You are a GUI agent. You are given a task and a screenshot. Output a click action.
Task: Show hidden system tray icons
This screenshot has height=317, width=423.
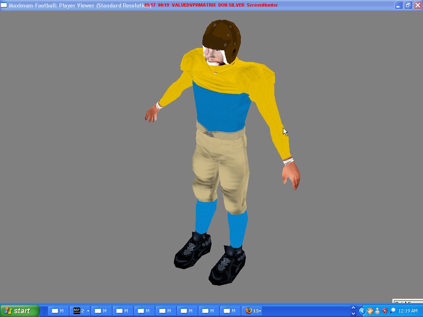[x=362, y=311]
